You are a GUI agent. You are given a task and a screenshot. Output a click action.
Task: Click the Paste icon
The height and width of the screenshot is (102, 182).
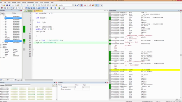point(18,5)
